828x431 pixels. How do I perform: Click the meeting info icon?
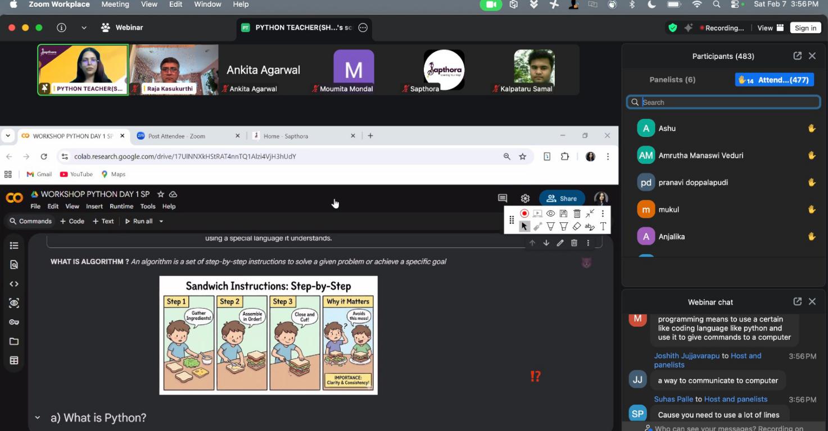[62, 27]
